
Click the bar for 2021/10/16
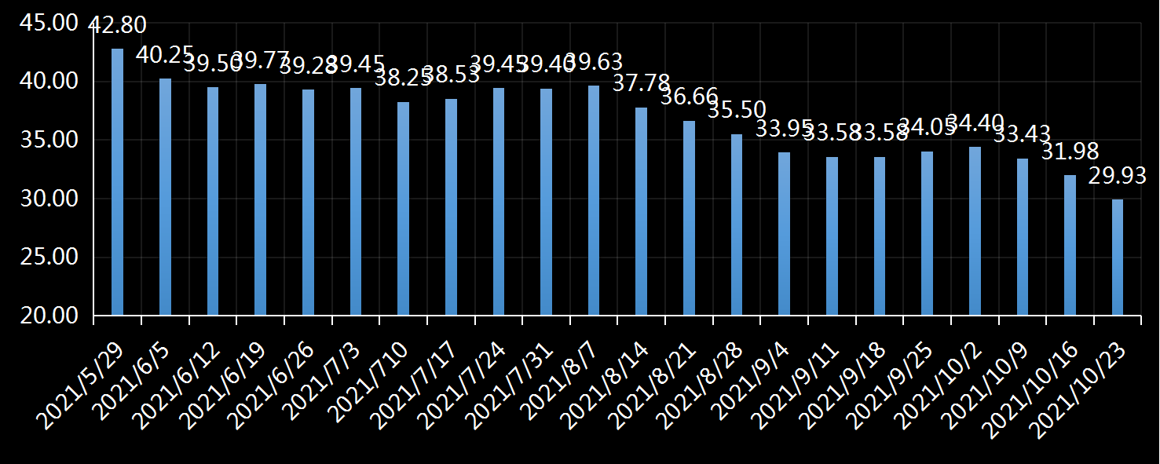click(x=1070, y=245)
